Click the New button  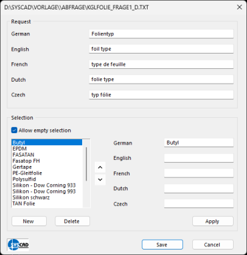pyautogui.click(x=29, y=222)
